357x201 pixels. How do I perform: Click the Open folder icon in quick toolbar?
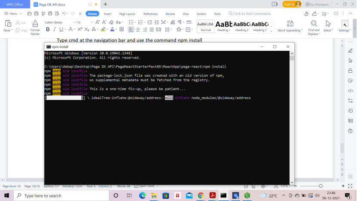click(30, 14)
